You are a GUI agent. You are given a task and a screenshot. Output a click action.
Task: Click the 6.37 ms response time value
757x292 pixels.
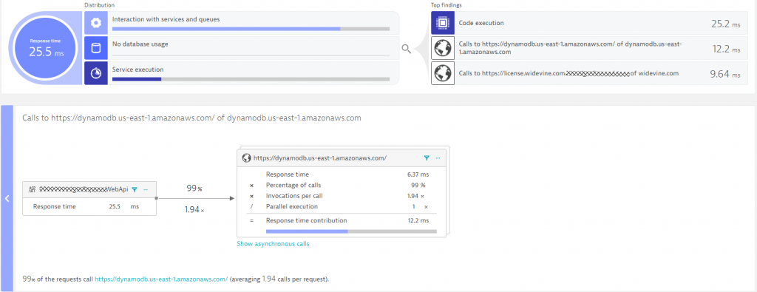click(418, 174)
